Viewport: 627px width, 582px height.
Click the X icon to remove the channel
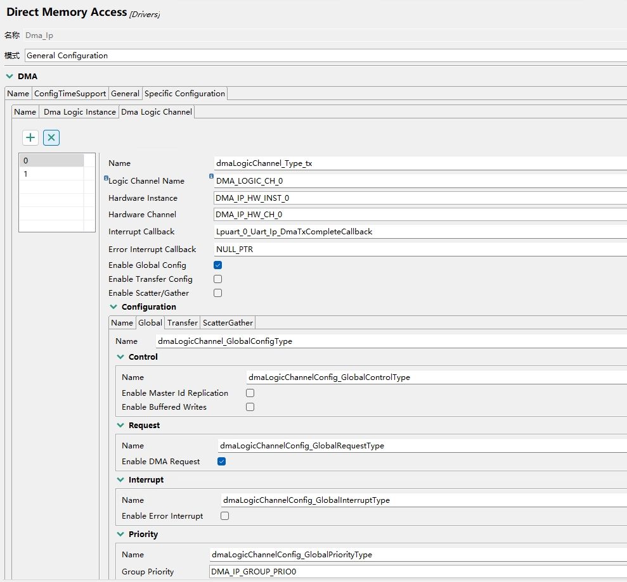(x=51, y=137)
